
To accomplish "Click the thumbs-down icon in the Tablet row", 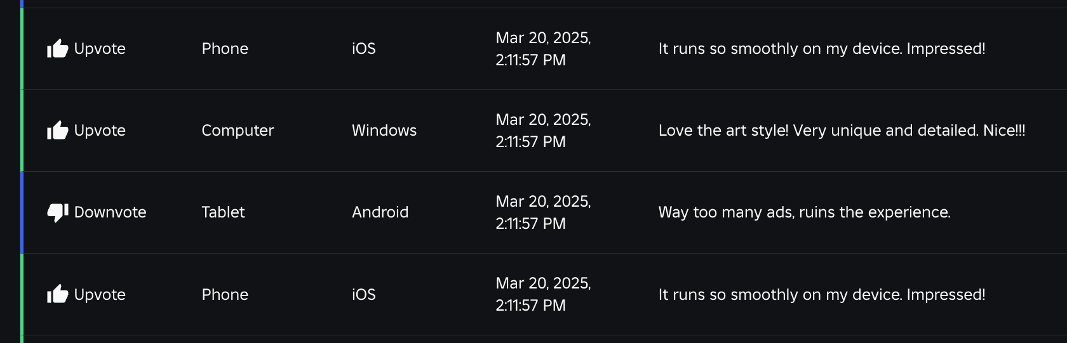I will coord(58,212).
